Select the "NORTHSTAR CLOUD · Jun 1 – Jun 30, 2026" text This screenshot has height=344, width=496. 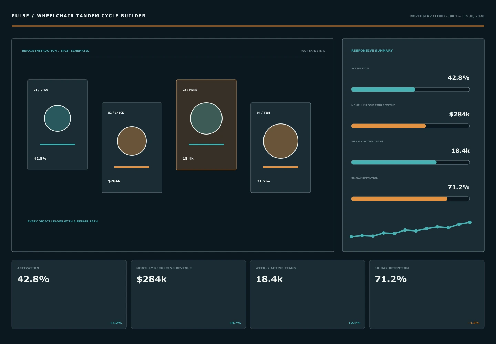click(x=447, y=16)
